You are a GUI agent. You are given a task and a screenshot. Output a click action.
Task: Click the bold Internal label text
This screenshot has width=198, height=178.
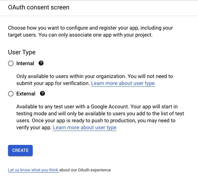25,63
